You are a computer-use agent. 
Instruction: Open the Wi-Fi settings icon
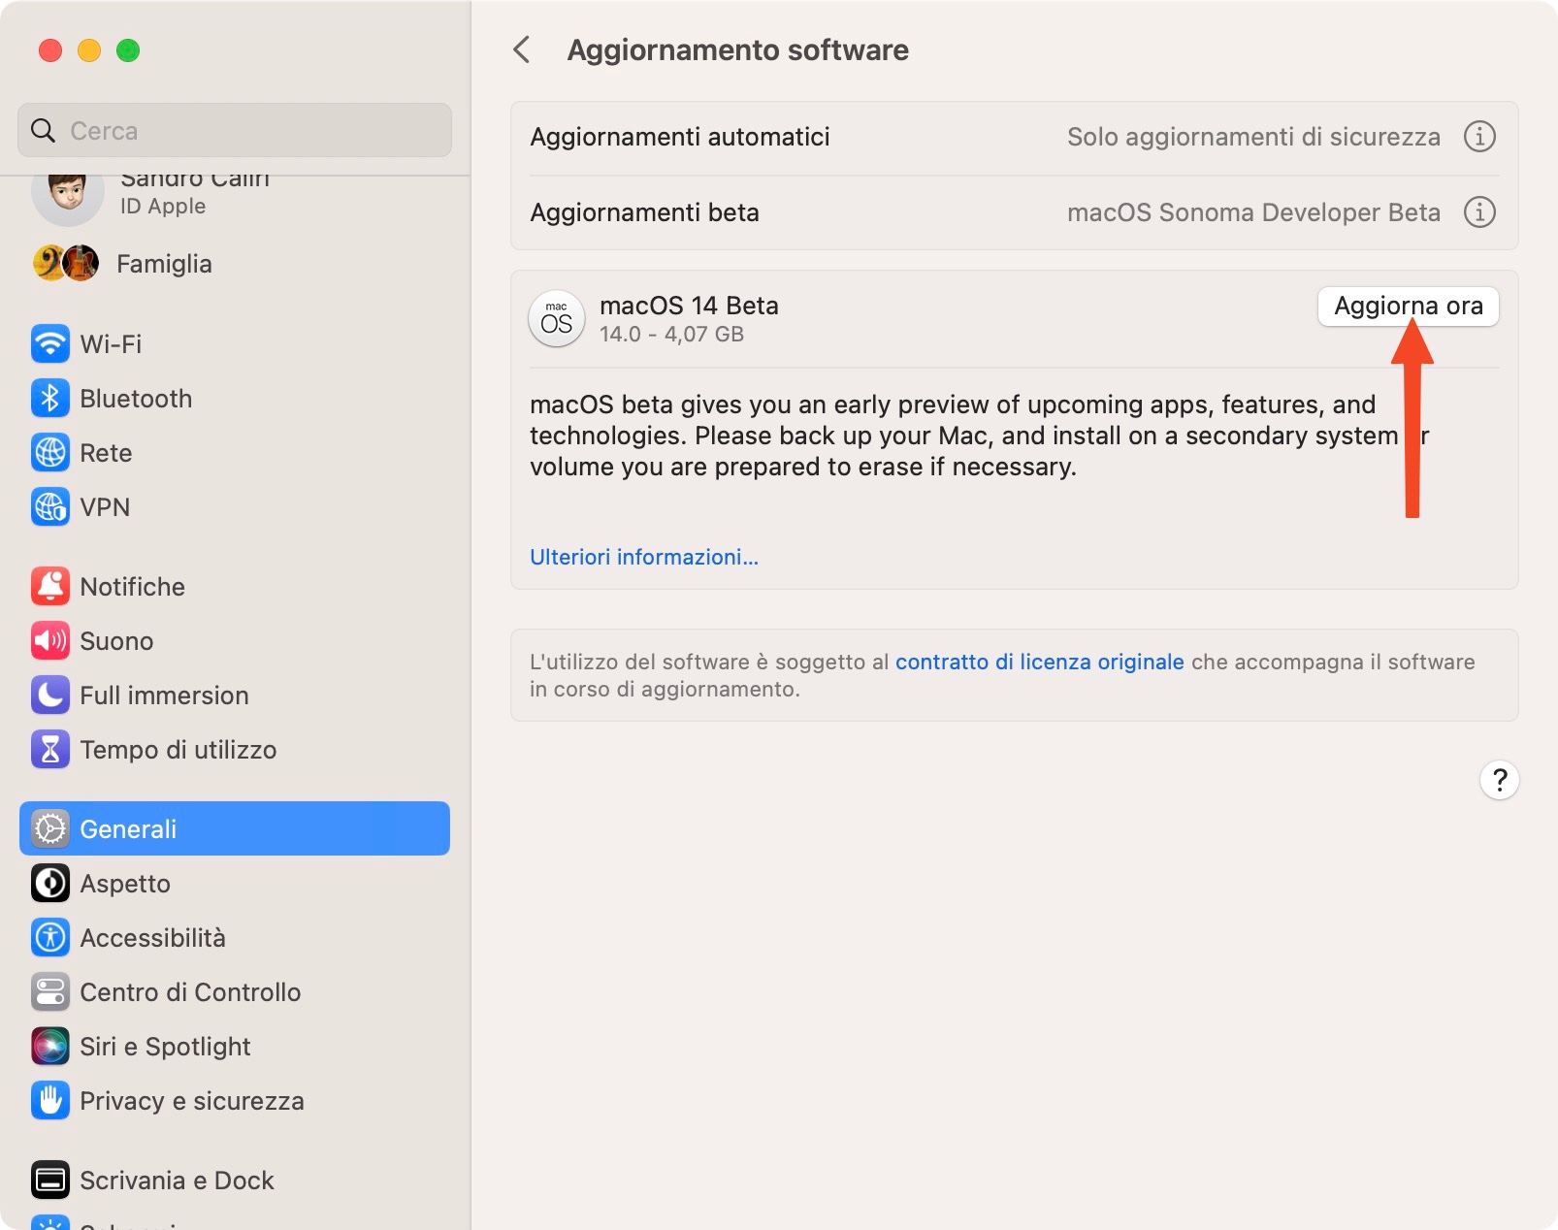click(x=50, y=343)
